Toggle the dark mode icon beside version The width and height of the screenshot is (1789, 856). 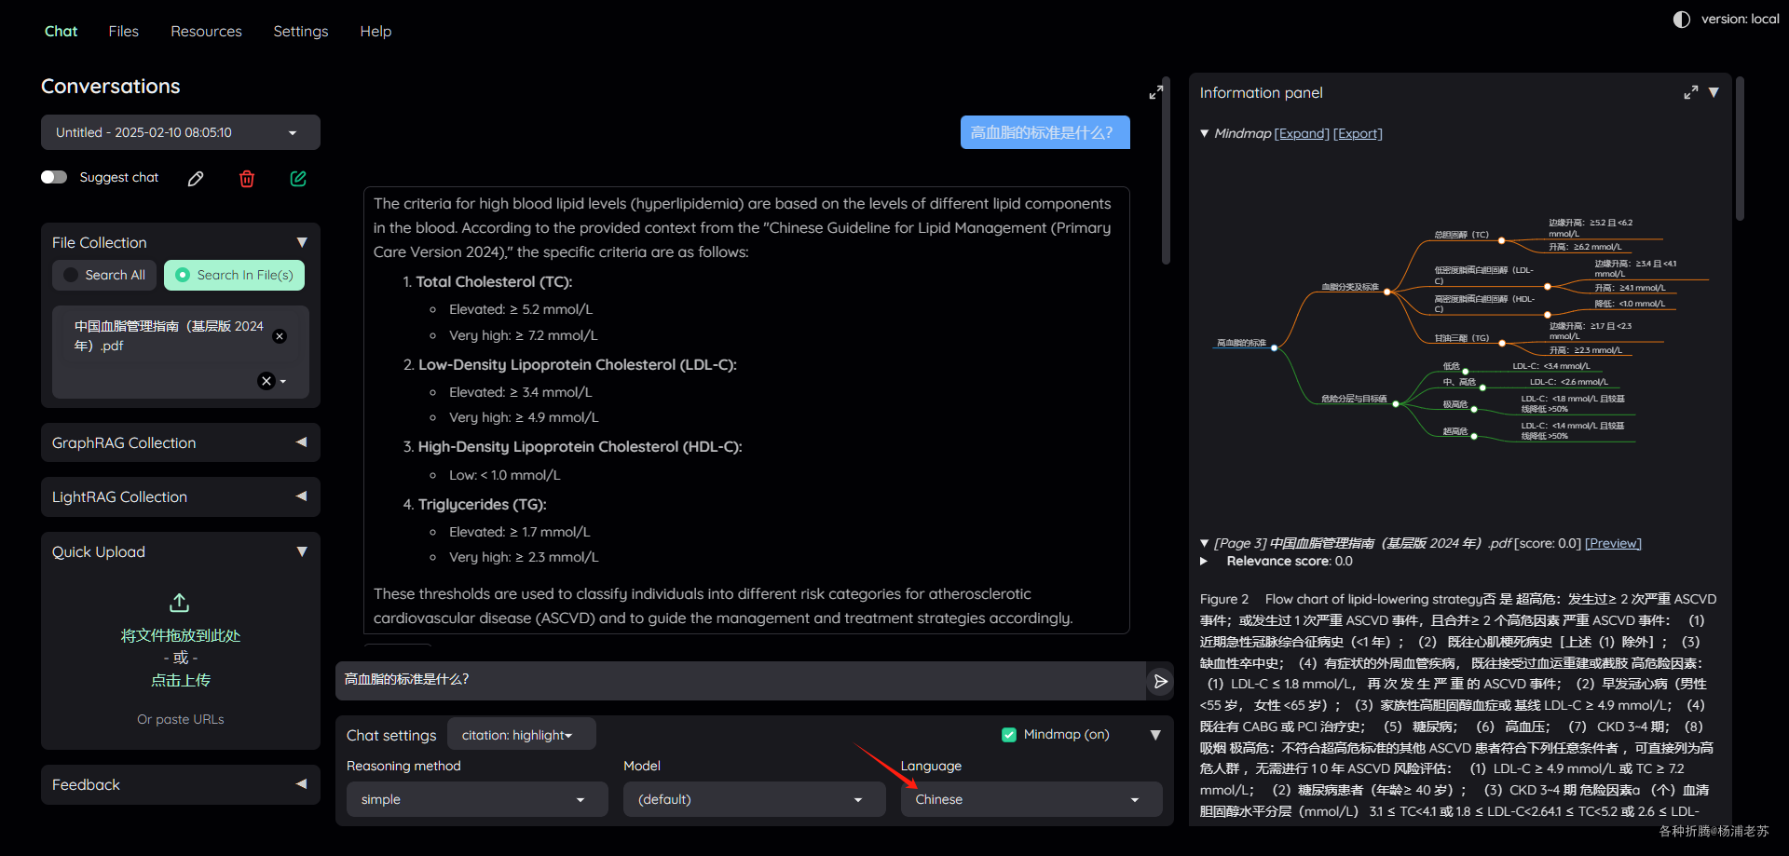1682,20
